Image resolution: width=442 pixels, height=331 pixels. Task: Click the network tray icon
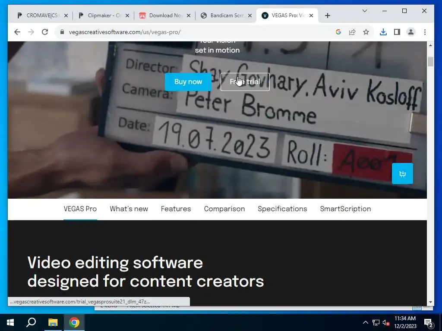coord(376,322)
